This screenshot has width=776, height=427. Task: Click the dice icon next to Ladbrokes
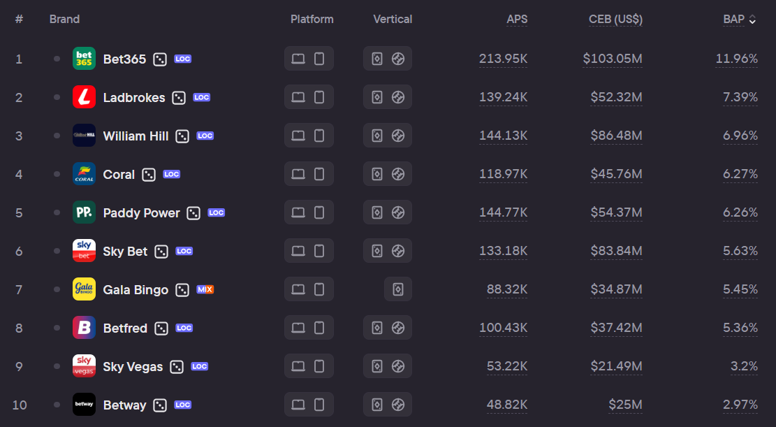tap(179, 98)
